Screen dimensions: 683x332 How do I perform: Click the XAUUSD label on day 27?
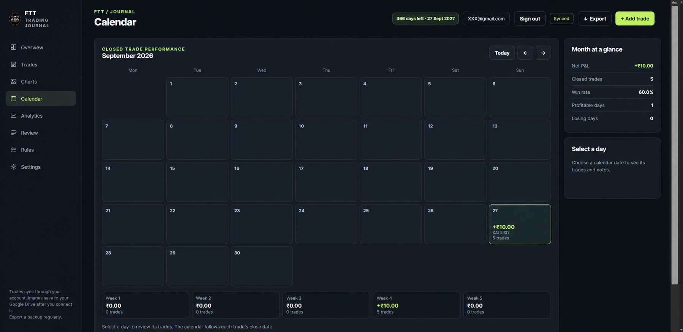tap(501, 233)
